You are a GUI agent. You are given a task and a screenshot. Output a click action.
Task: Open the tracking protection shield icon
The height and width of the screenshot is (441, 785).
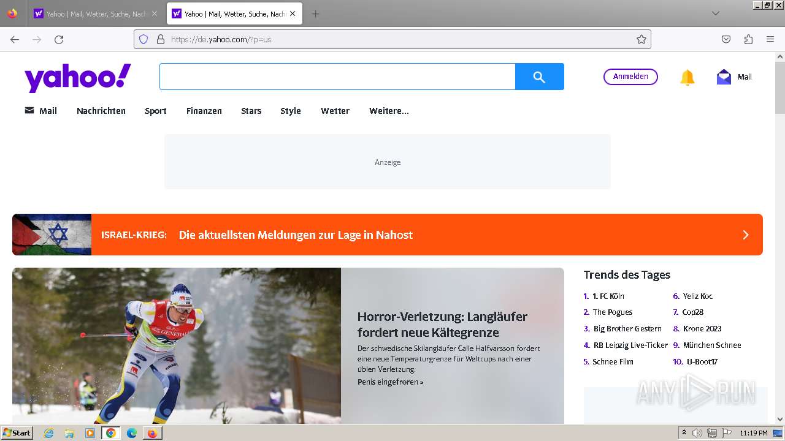coord(144,39)
